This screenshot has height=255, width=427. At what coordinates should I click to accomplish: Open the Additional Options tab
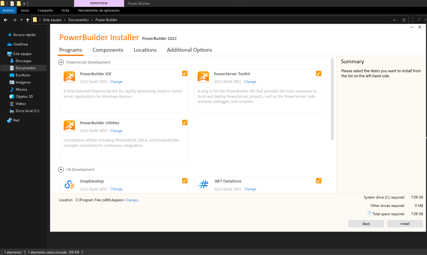coord(189,50)
